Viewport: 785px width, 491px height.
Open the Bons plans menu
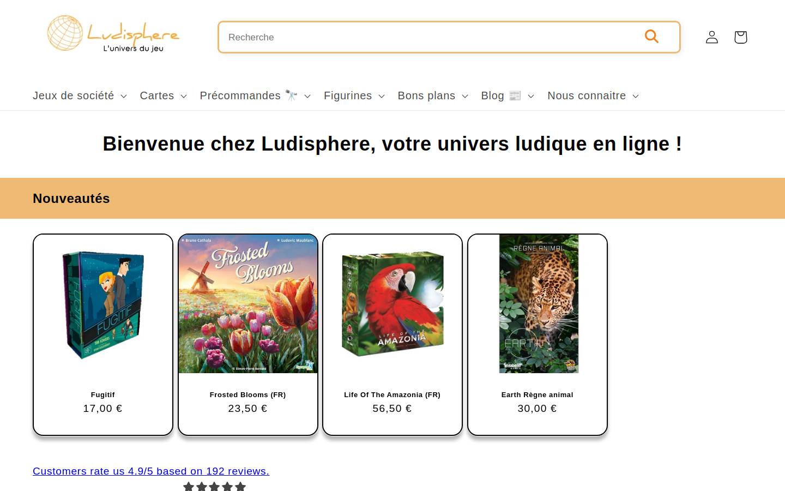433,95
